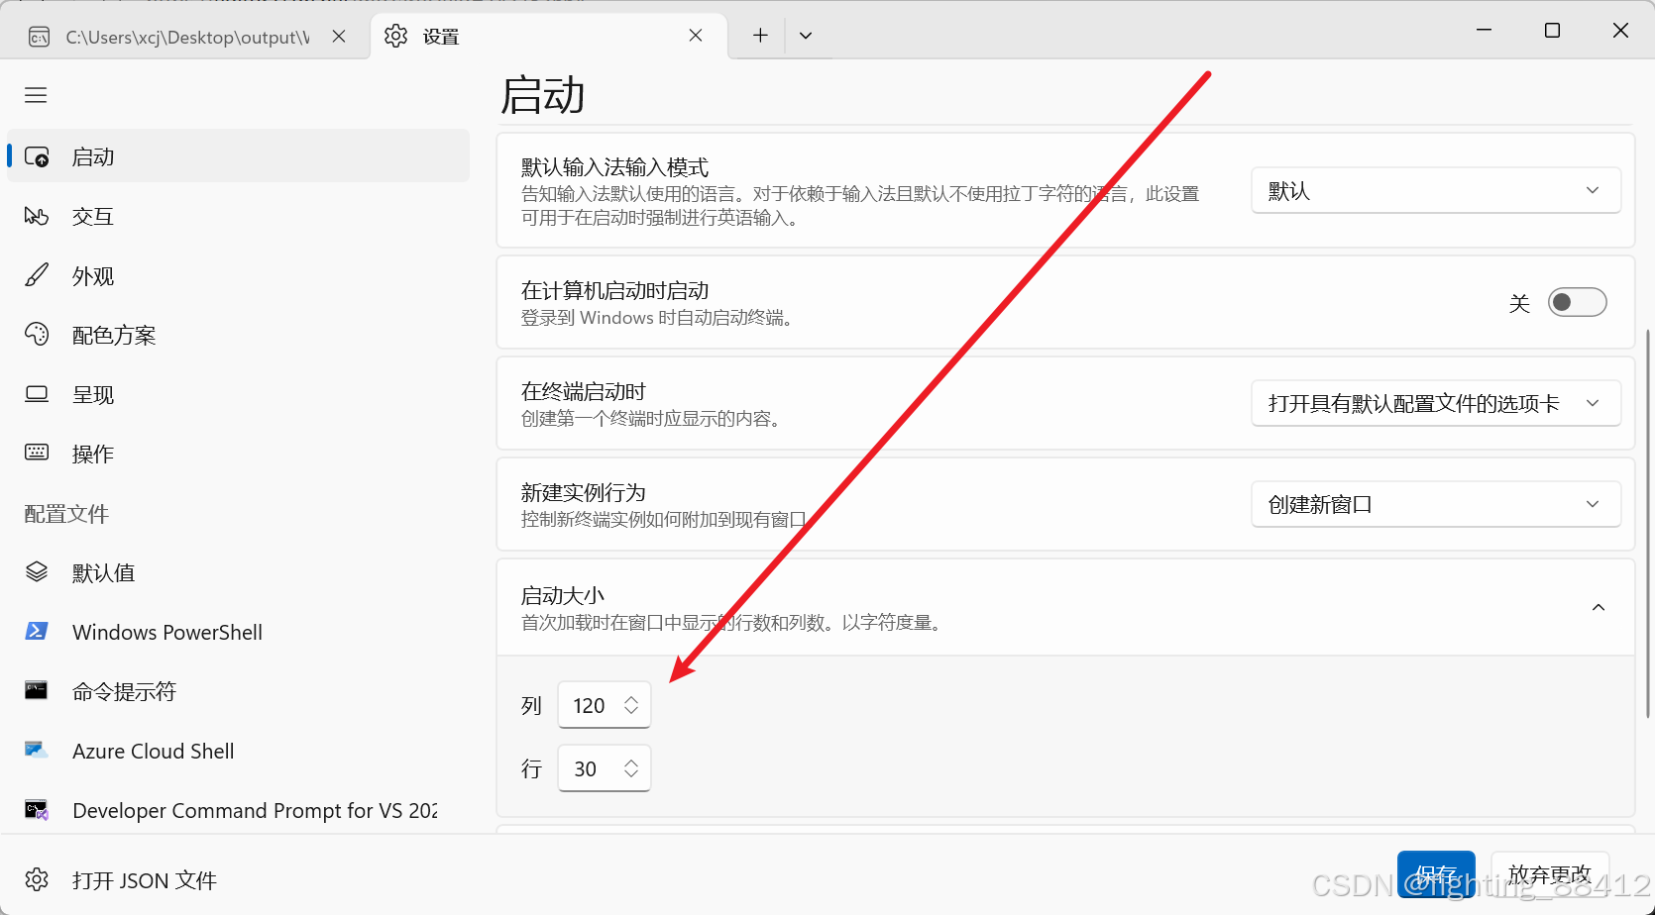Open the 操作 (Actions) settings page
This screenshot has width=1655, height=915.
tap(92, 454)
